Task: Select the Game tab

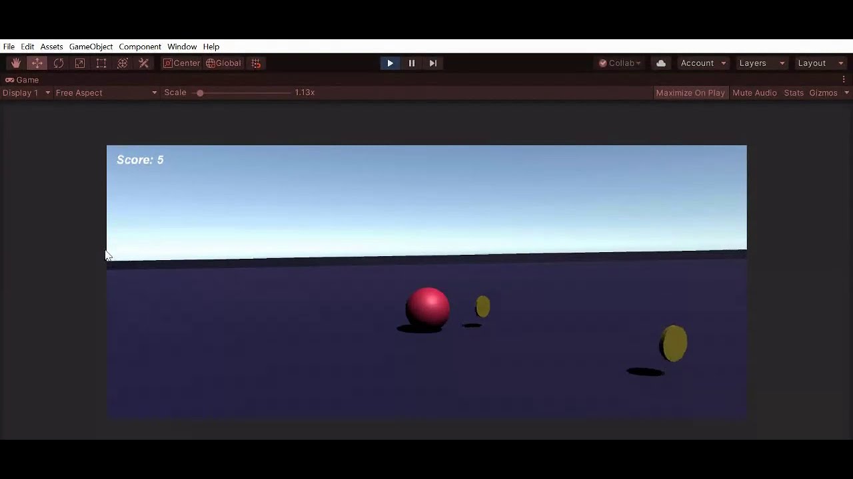Action: click(22, 80)
